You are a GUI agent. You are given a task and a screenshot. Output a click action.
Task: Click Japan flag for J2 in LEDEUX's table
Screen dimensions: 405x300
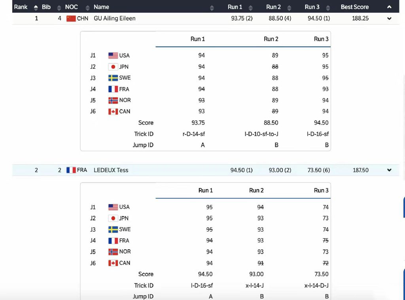(113, 218)
